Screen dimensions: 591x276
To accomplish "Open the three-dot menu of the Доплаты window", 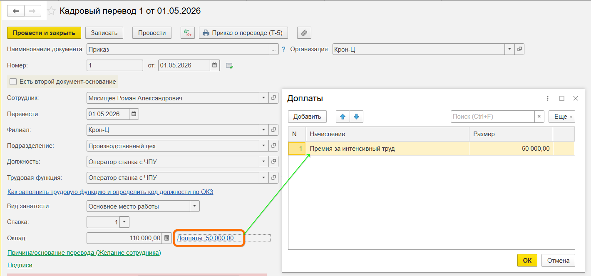I will 548,98.
